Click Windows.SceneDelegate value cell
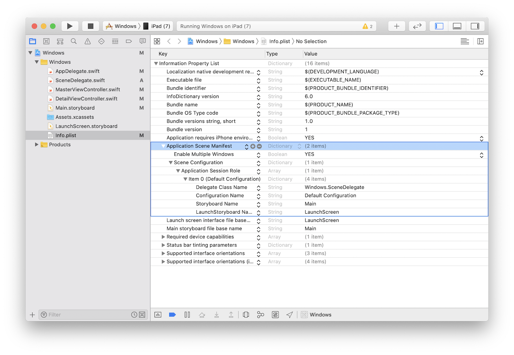Image resolution: width=514 pixels, height=355 pixels. (395, 187)
